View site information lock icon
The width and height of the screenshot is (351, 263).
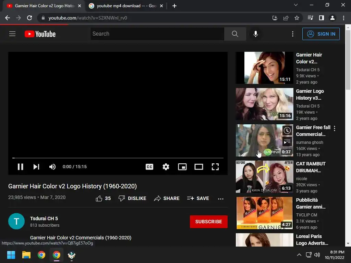[x=43, y=18]
